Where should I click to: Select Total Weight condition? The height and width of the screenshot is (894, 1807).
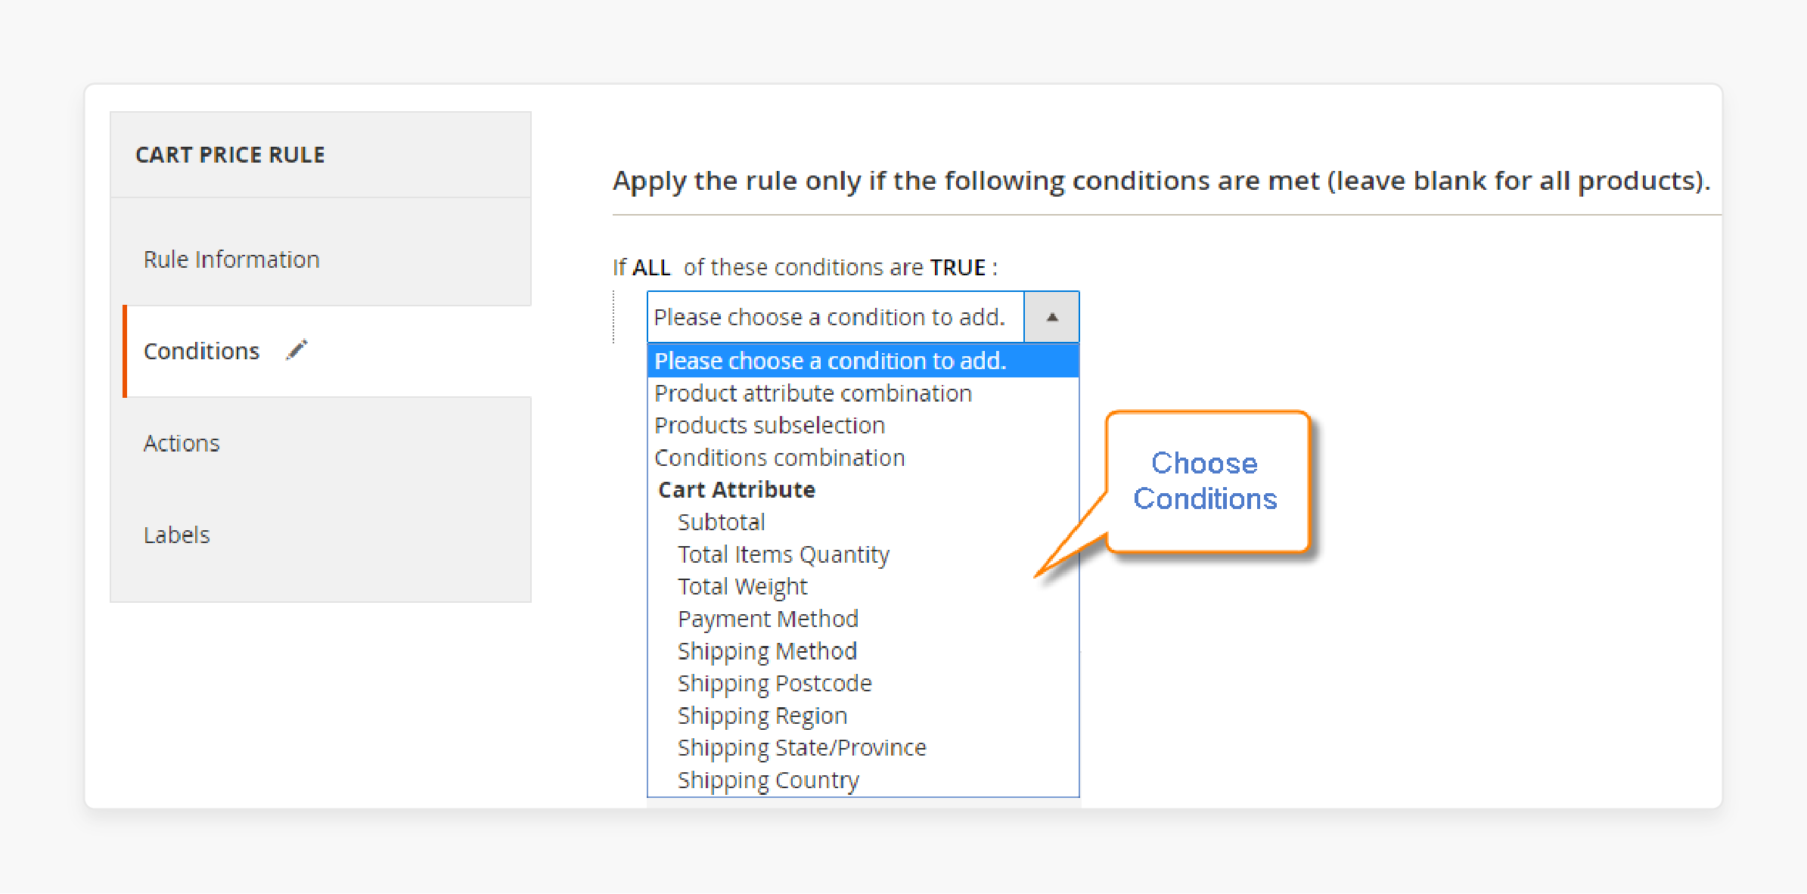click(x=741, y=585)
